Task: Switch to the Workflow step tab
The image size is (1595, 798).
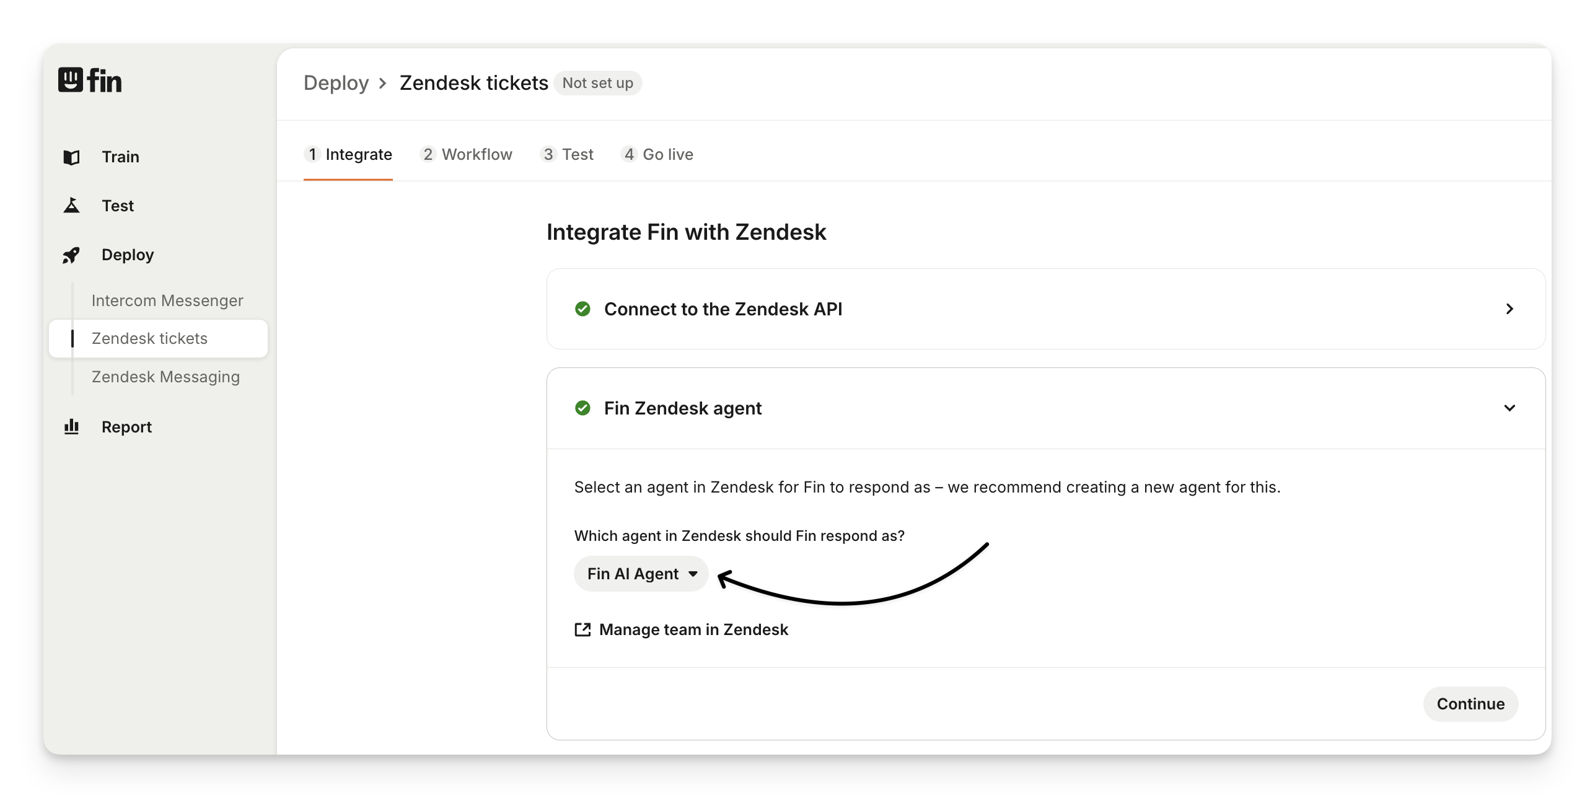Action: click(467, 155)
